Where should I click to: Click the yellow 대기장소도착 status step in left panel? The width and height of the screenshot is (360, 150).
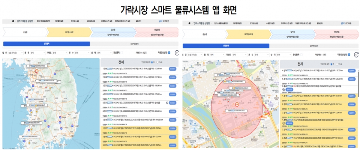click(69, 33)
